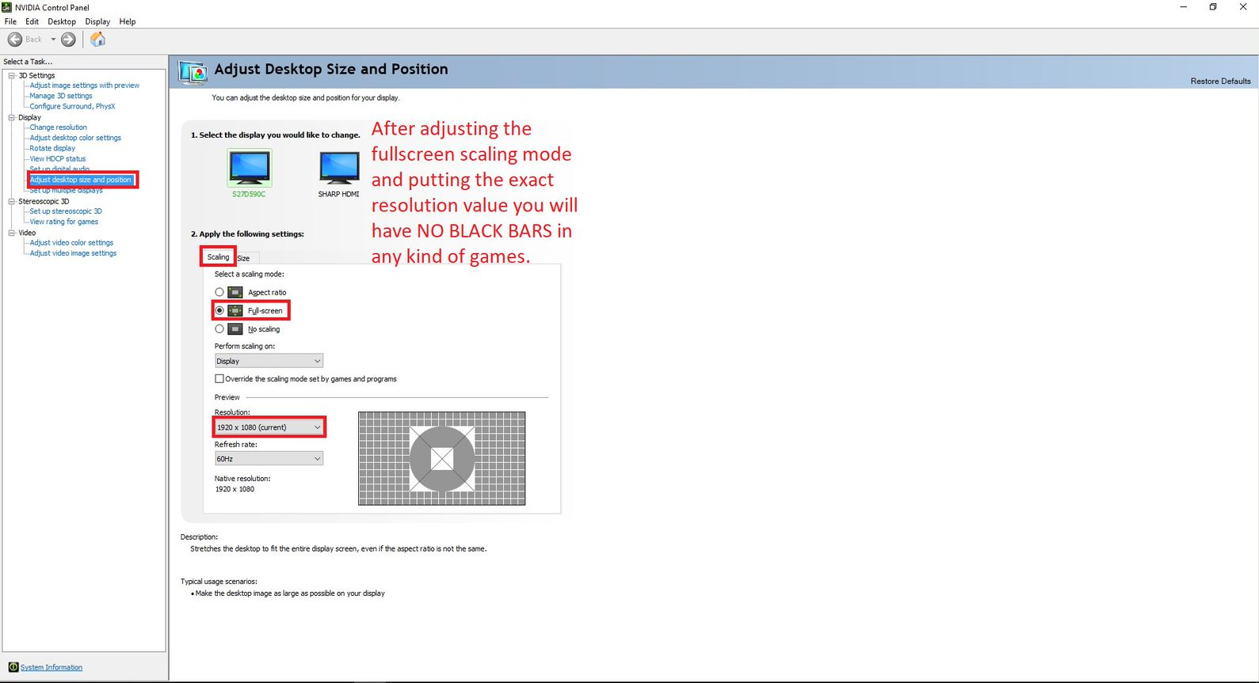Click the native resolution value 1920 x 1080
The image size is (1259, 683).
coord(235,489)
